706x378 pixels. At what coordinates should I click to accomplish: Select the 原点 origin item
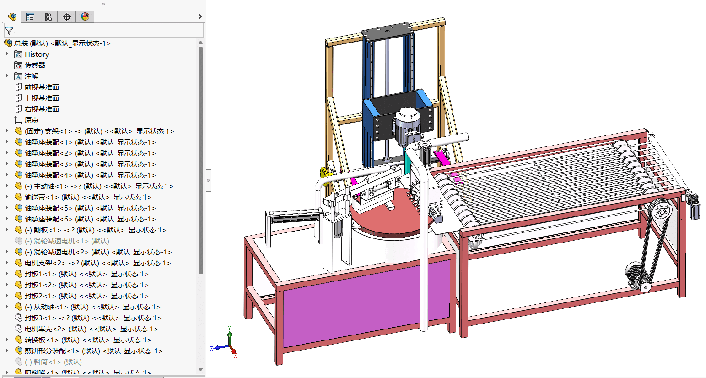(31, 120)
